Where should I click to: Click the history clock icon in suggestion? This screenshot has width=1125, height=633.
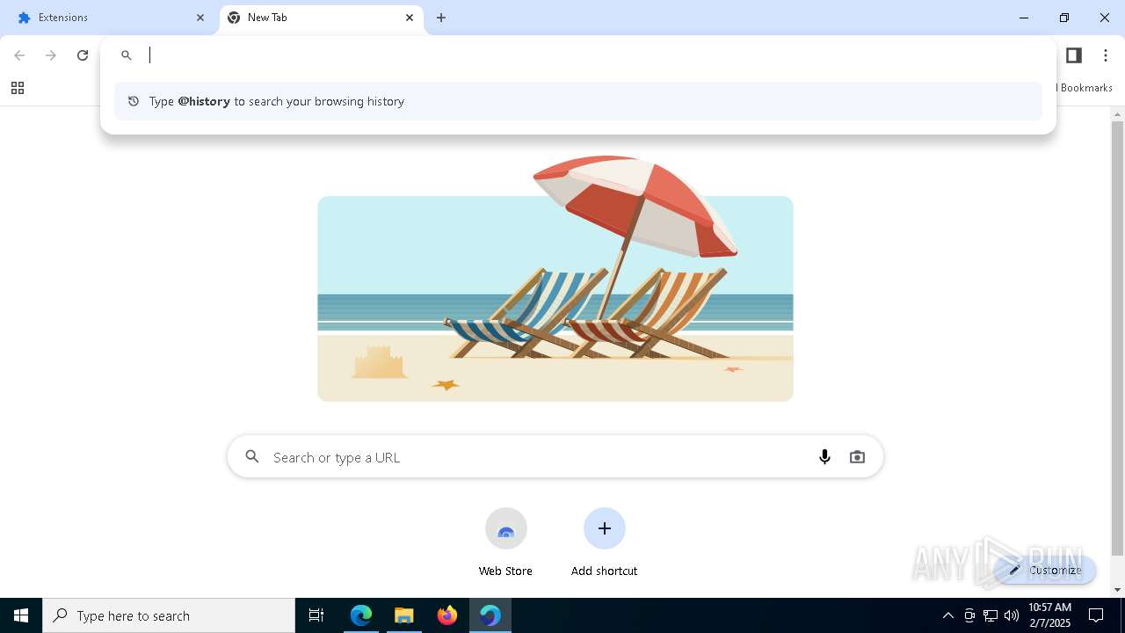134,101
